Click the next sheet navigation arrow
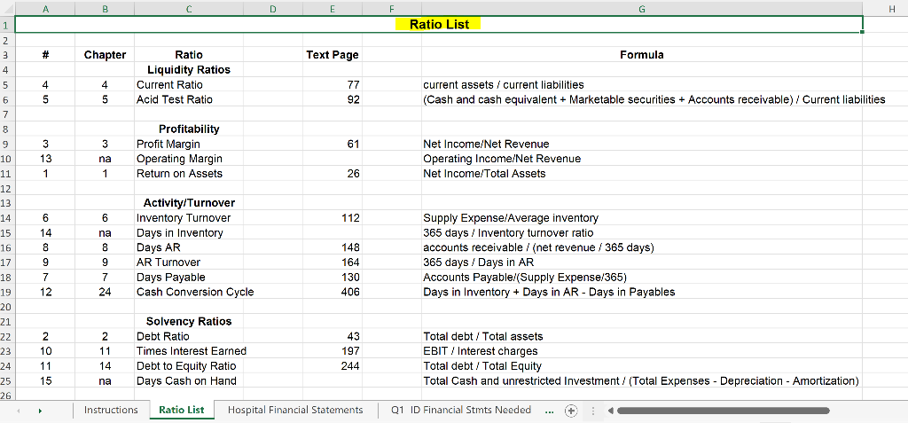 coord(40,411)
